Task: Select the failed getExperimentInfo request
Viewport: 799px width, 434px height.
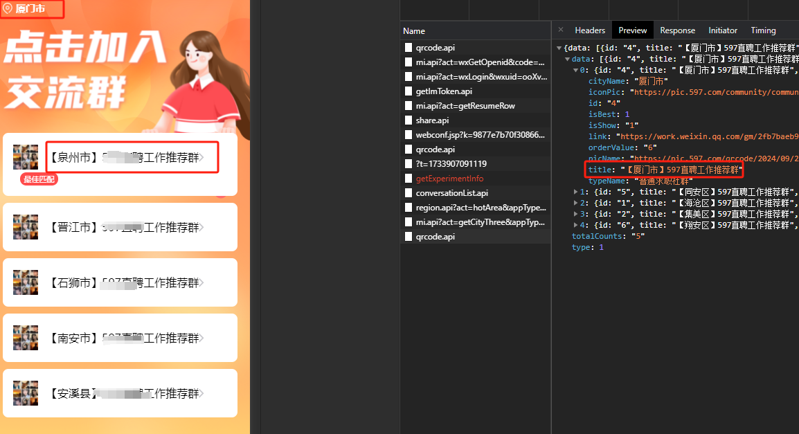Action: 475,179
